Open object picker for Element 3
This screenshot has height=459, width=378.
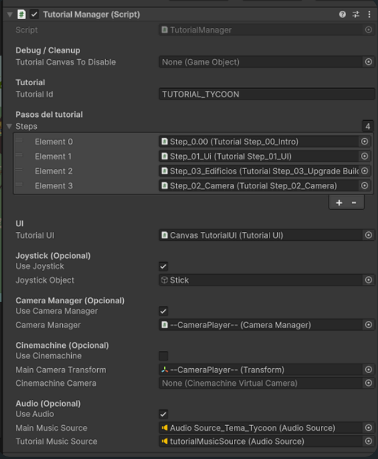tap(364, 186)
